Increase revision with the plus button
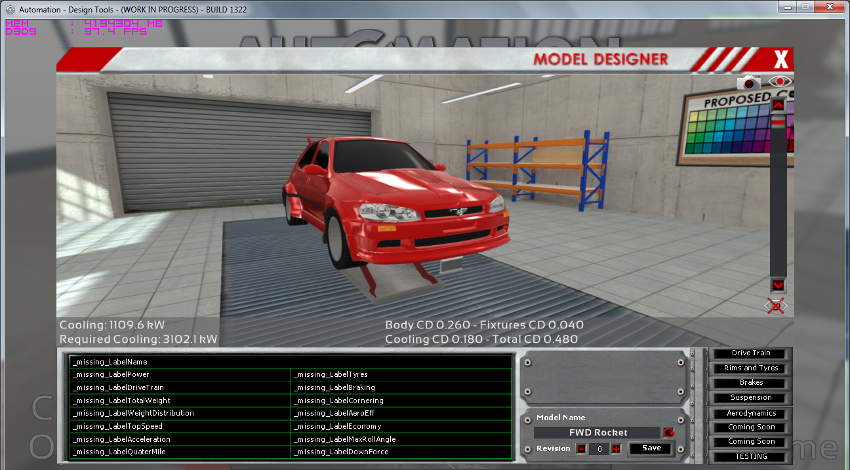Viewport: 850px width, 470px height. click(616, 449)
